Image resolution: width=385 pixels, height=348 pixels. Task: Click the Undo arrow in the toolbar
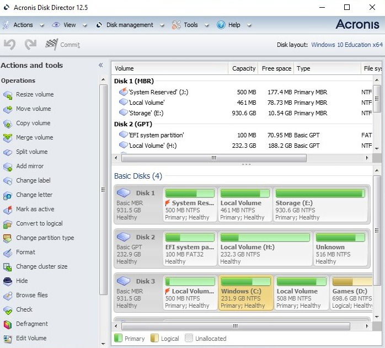(9, 45)
